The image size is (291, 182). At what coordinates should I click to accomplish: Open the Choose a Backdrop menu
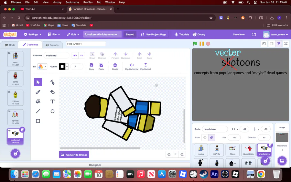click(282, 160)
